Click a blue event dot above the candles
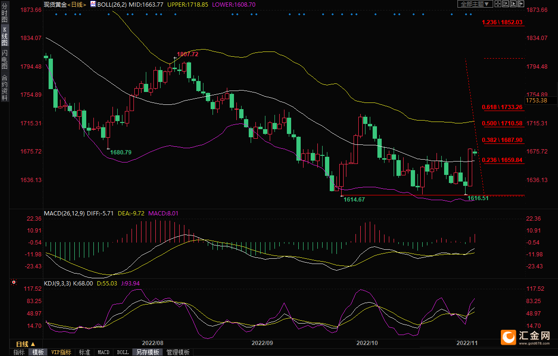 (x=56, y=14)
